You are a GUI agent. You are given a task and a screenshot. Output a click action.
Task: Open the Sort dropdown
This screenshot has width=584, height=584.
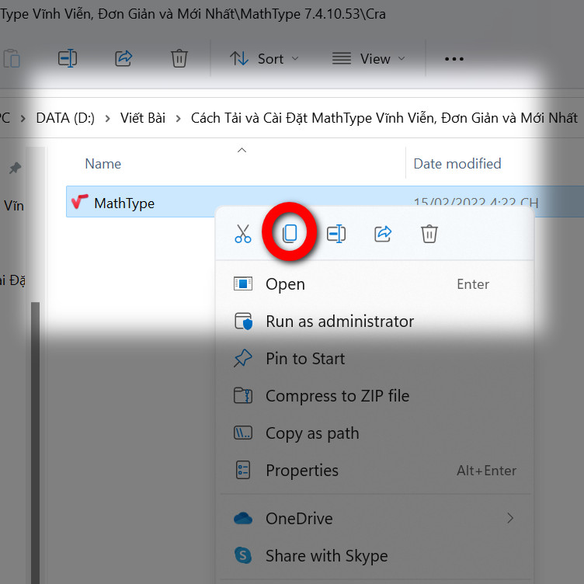(264, 59)
